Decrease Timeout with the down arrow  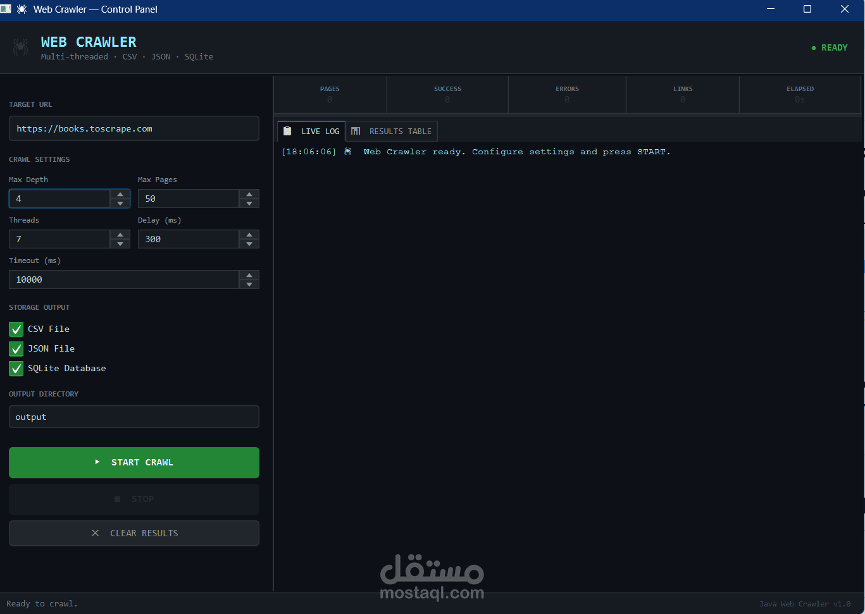pyautogui.click(x=249, y=284)
